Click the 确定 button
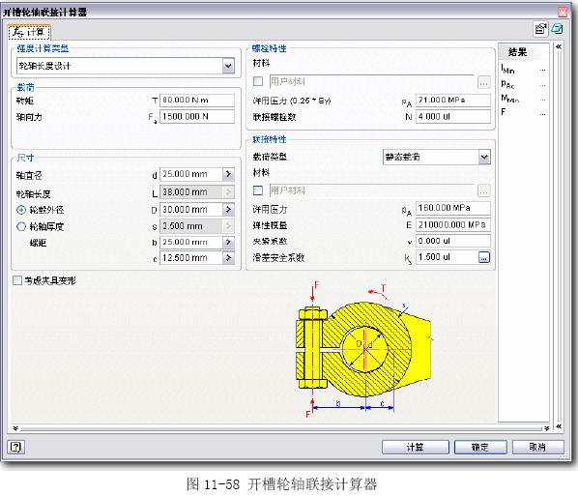 point(480,448)
